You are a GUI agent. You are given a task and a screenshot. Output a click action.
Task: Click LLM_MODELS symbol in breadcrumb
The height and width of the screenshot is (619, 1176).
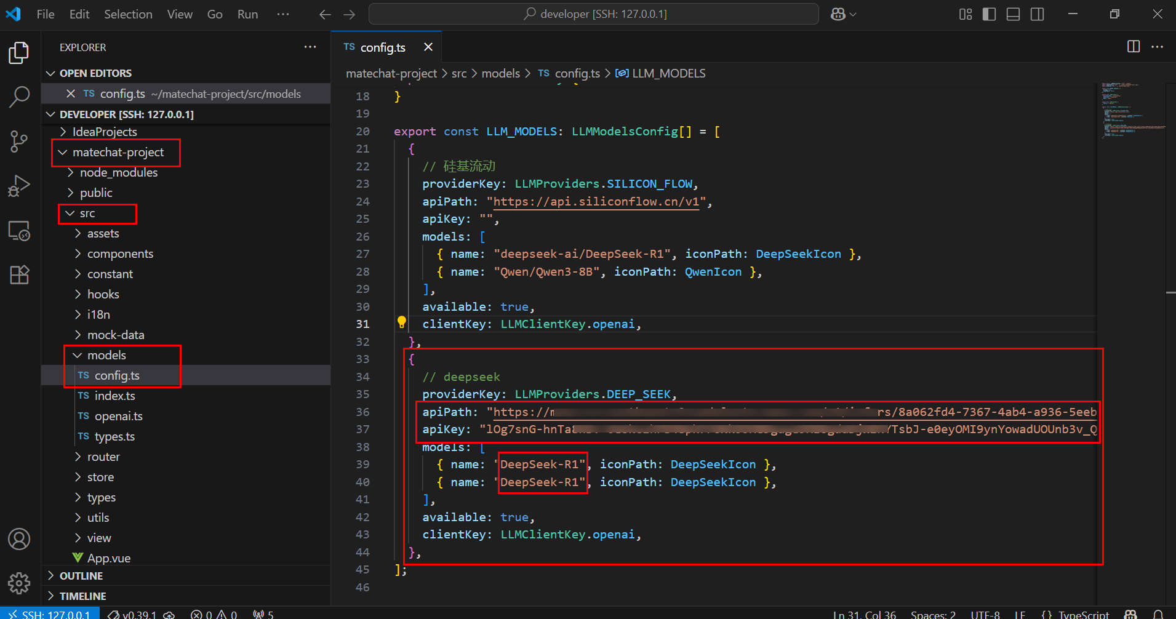pyautogui.click(x=669, y=73)
